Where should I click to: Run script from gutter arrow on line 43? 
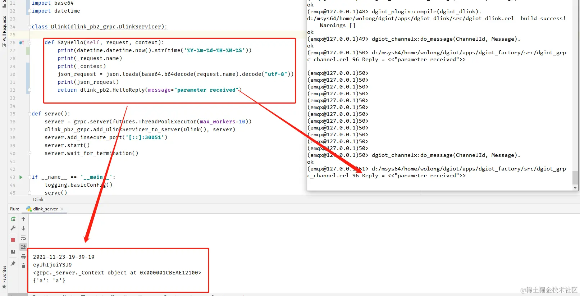[x=21, y=177]
